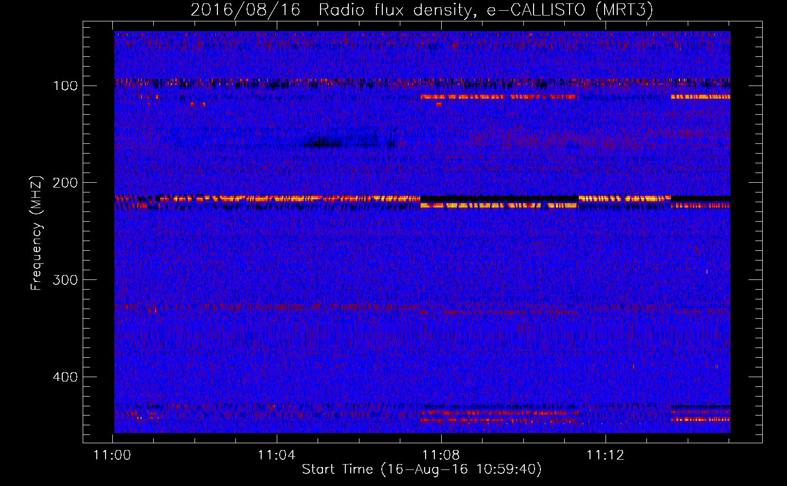
Task: Click the 300 frequency tick label
Action: (x=65, y=280)
